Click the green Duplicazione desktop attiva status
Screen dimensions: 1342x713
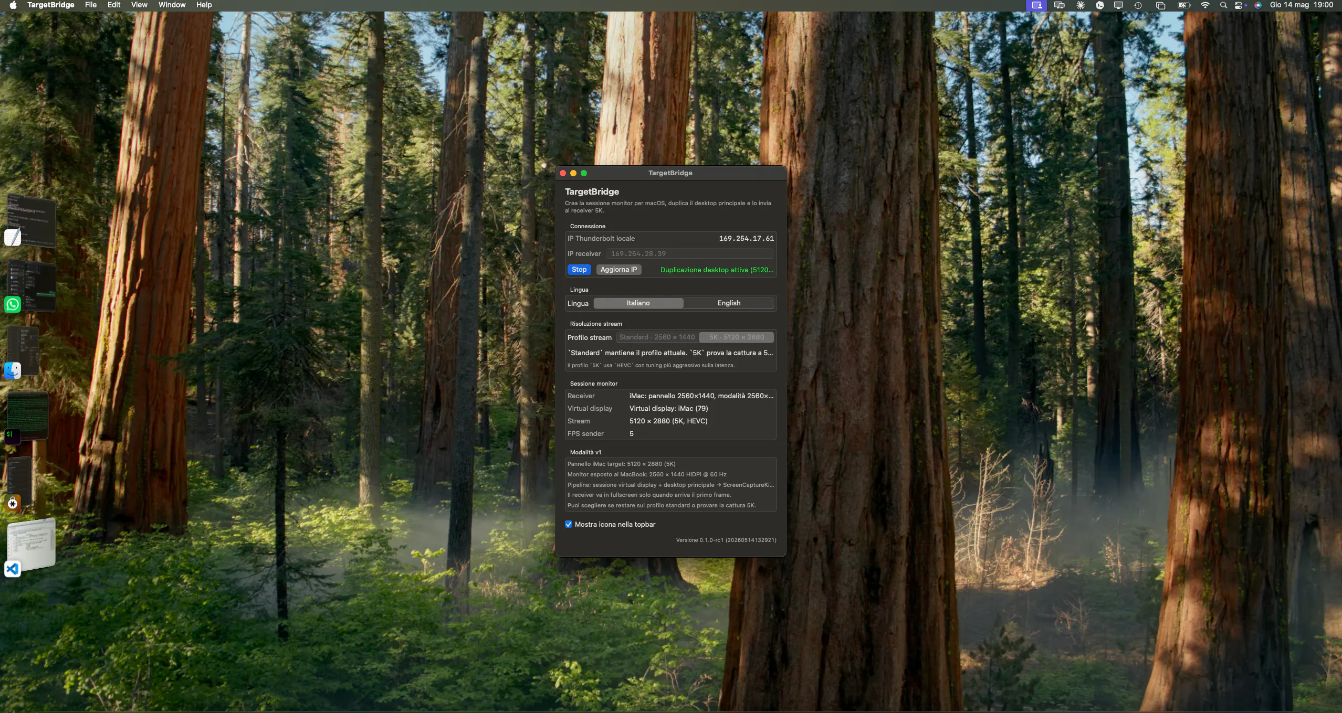[717, 270]
